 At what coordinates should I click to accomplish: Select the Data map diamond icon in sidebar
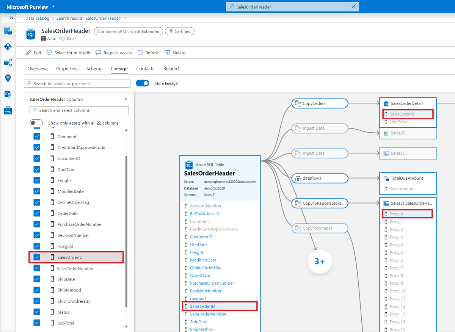[x=8, y=47]
